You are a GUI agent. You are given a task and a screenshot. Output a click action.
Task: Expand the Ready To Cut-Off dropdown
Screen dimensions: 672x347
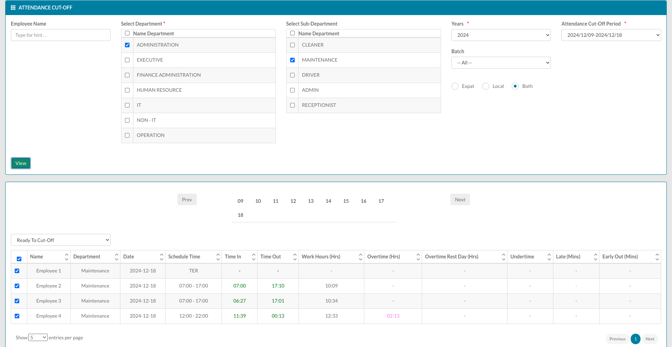61,240
